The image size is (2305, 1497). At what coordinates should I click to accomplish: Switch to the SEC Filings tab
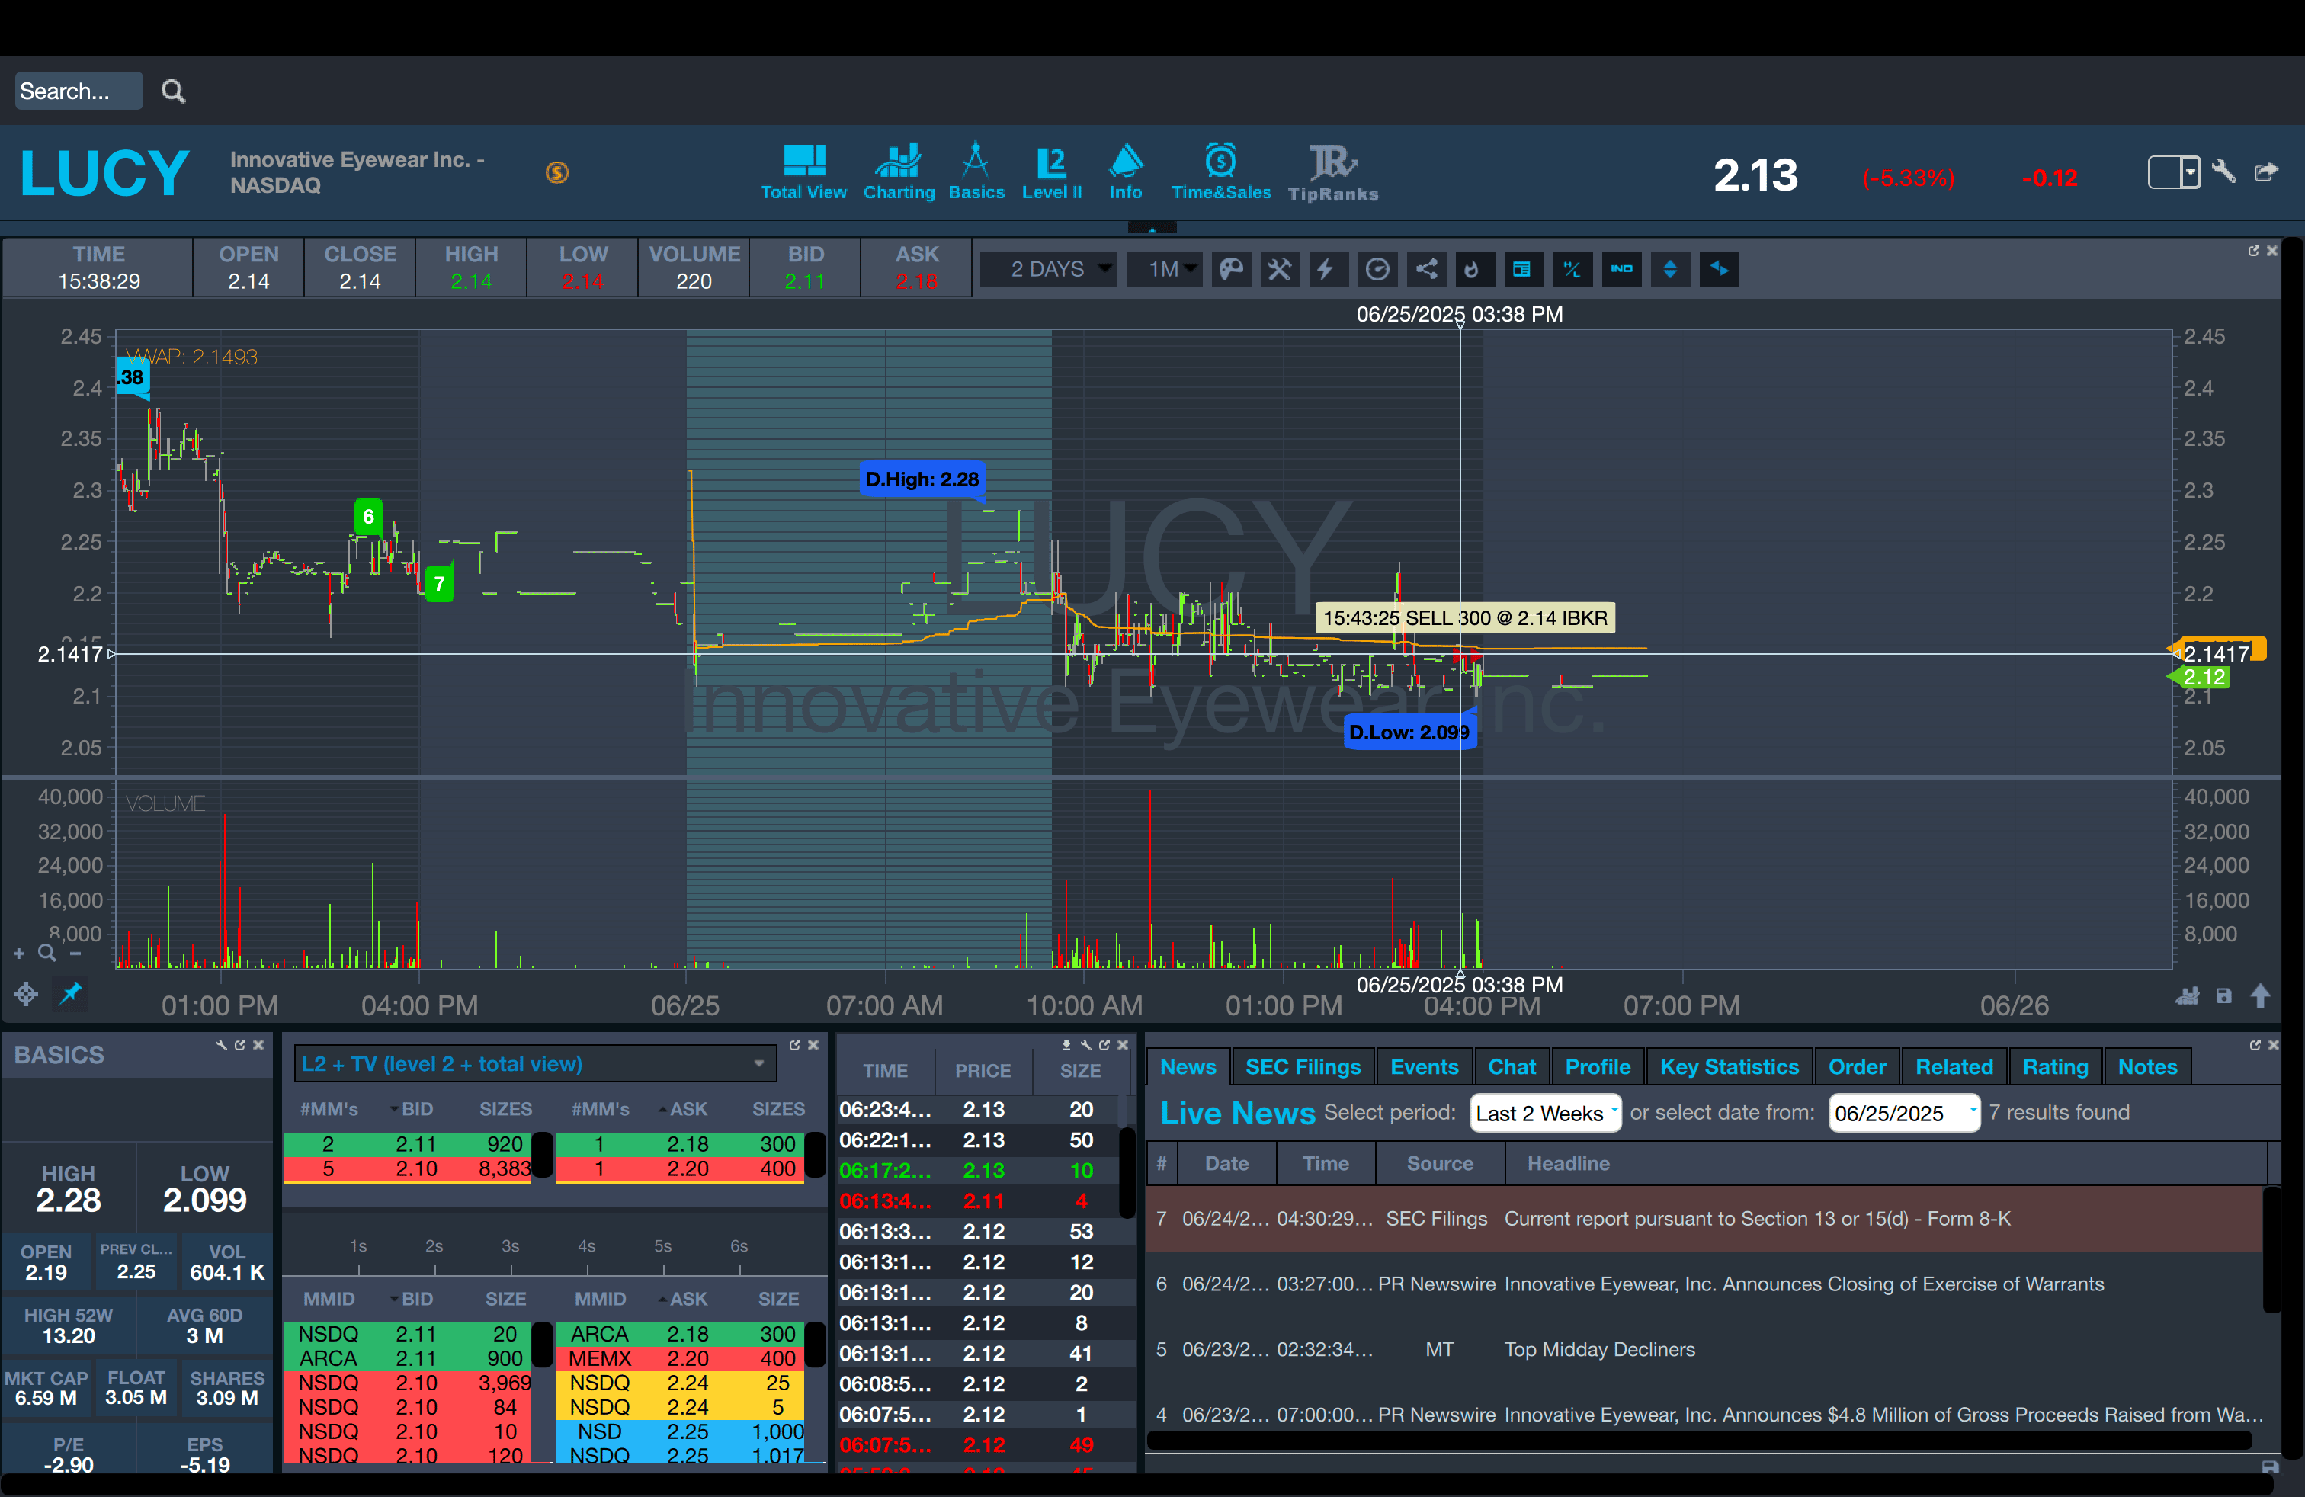click(x=1303, y=1066)
